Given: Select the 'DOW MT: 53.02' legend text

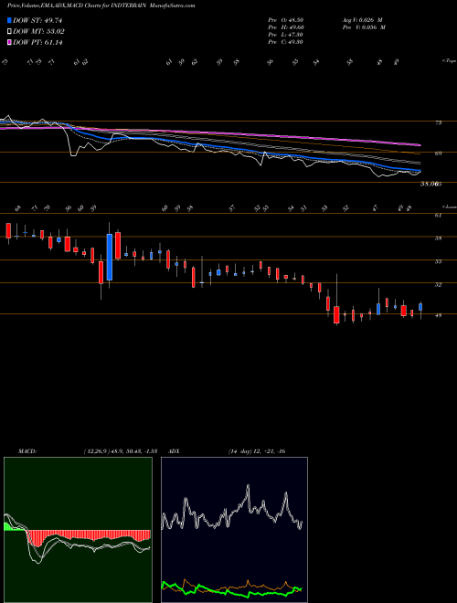Looking at the screenshot, I should [38, 32].
